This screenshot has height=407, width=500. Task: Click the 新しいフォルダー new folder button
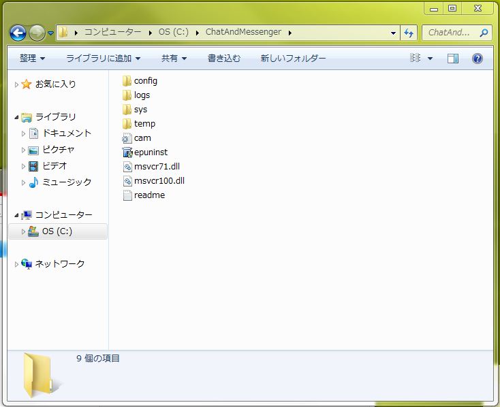(x=293, y=59)
